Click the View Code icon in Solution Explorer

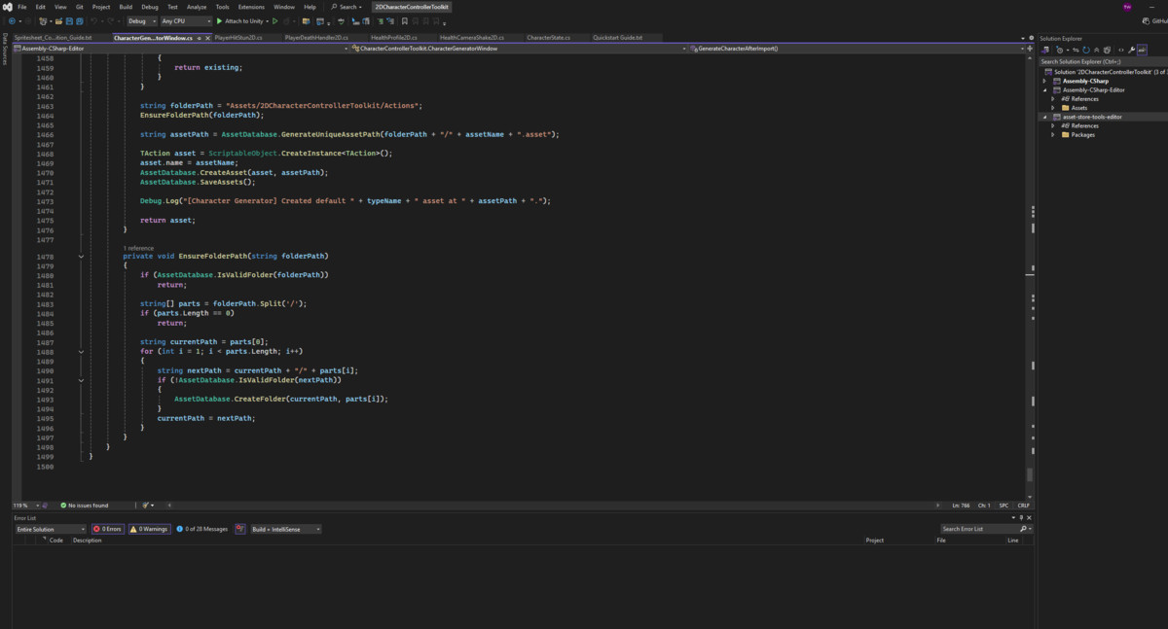click(x=1121, y=50)
